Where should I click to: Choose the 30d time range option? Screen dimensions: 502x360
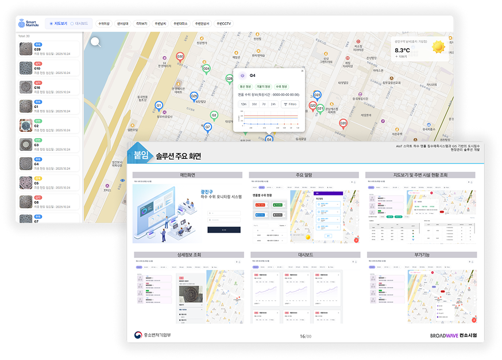point(254,104)
